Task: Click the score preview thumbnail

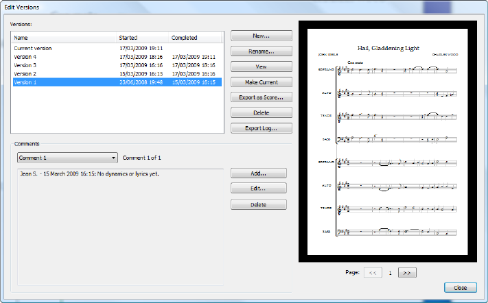Action: [x=388, y=141]
